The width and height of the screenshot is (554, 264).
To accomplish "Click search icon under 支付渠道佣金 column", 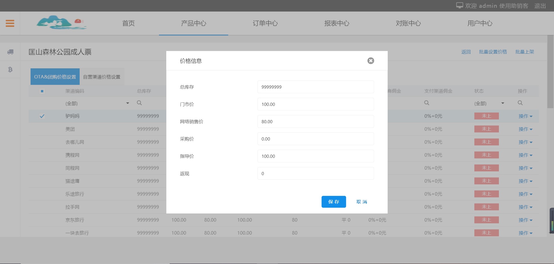I will 427,103.
